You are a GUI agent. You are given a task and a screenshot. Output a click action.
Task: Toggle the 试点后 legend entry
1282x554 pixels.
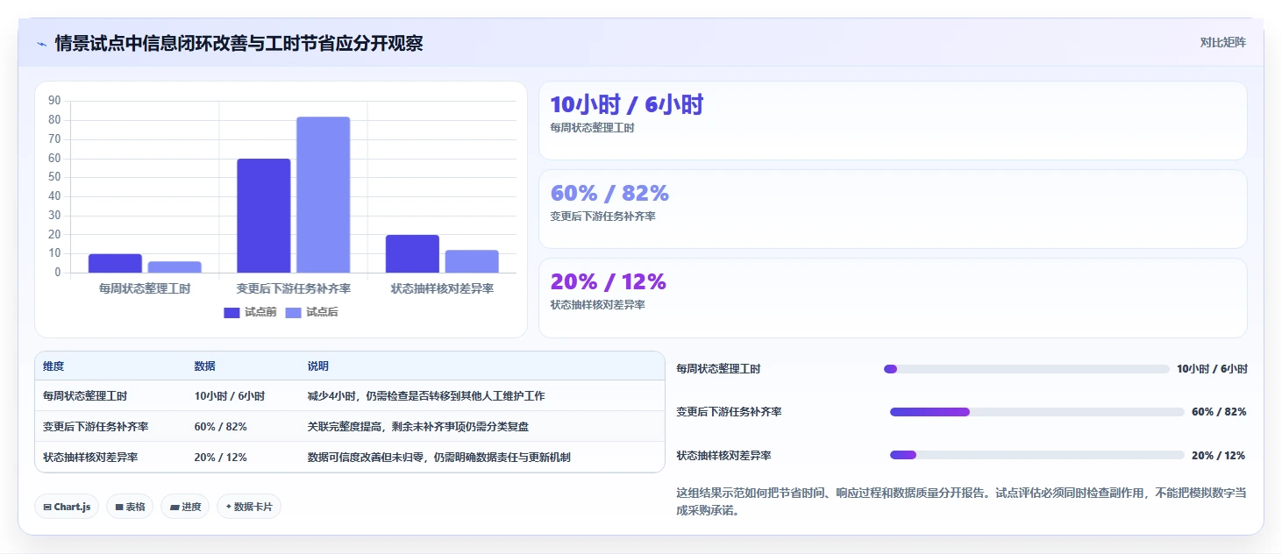coord(311,312)
